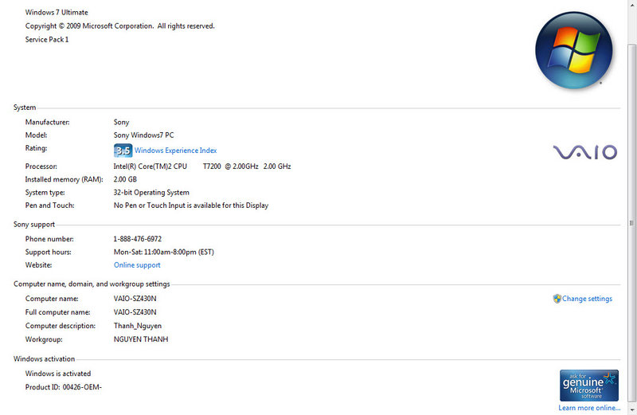Open the Online support website link
Viewport: 637px width, 415px height.
137,265
